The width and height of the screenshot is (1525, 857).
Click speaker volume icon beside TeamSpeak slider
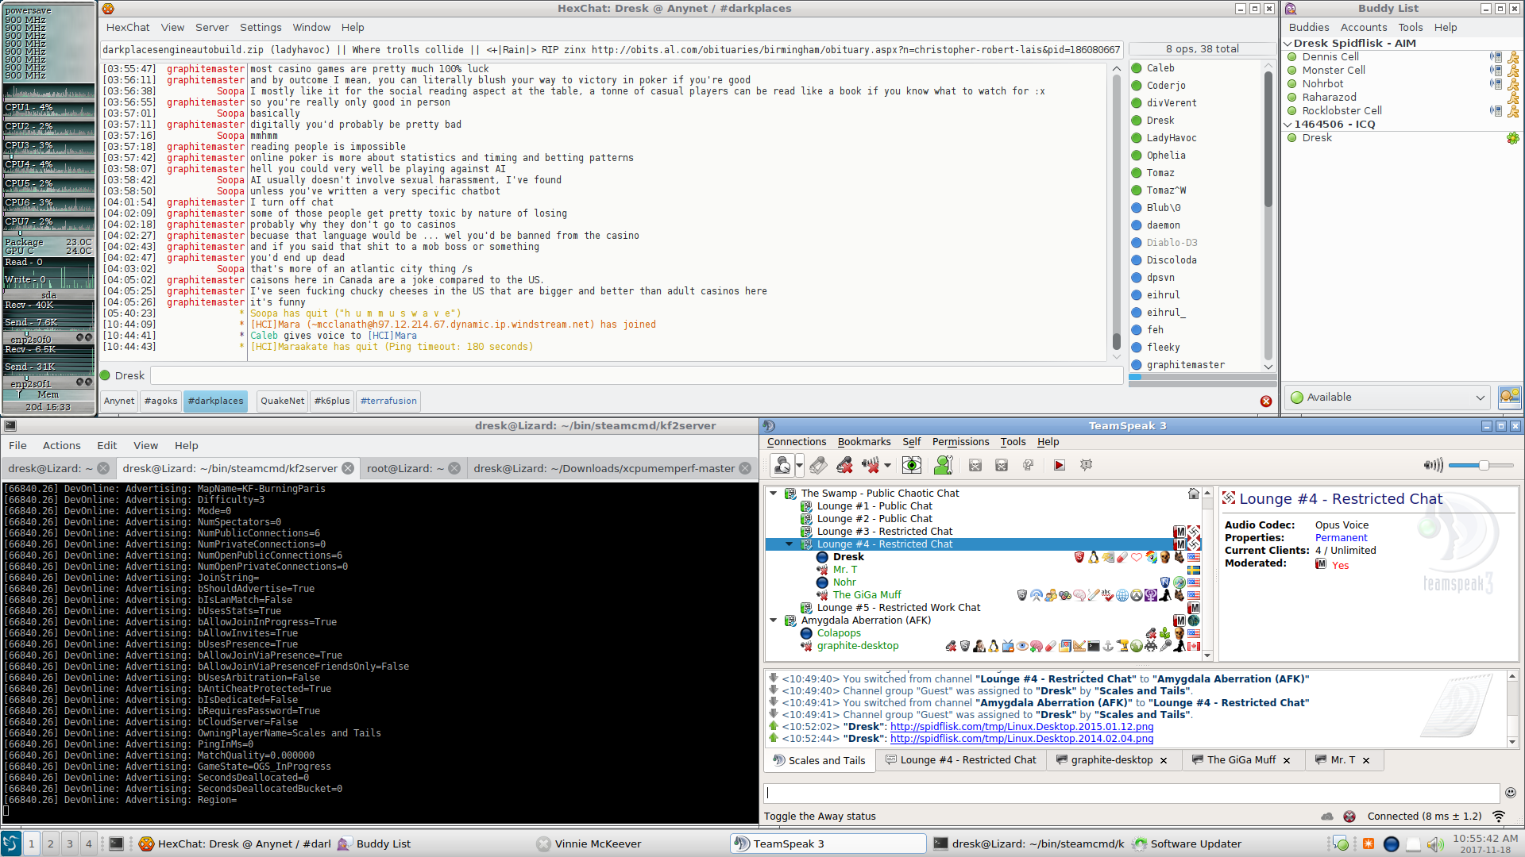point(1433,465)
